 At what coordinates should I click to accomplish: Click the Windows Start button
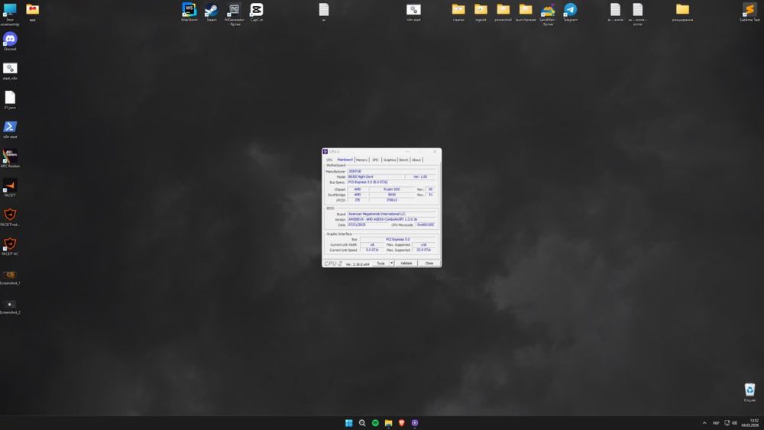click(349, 422)
